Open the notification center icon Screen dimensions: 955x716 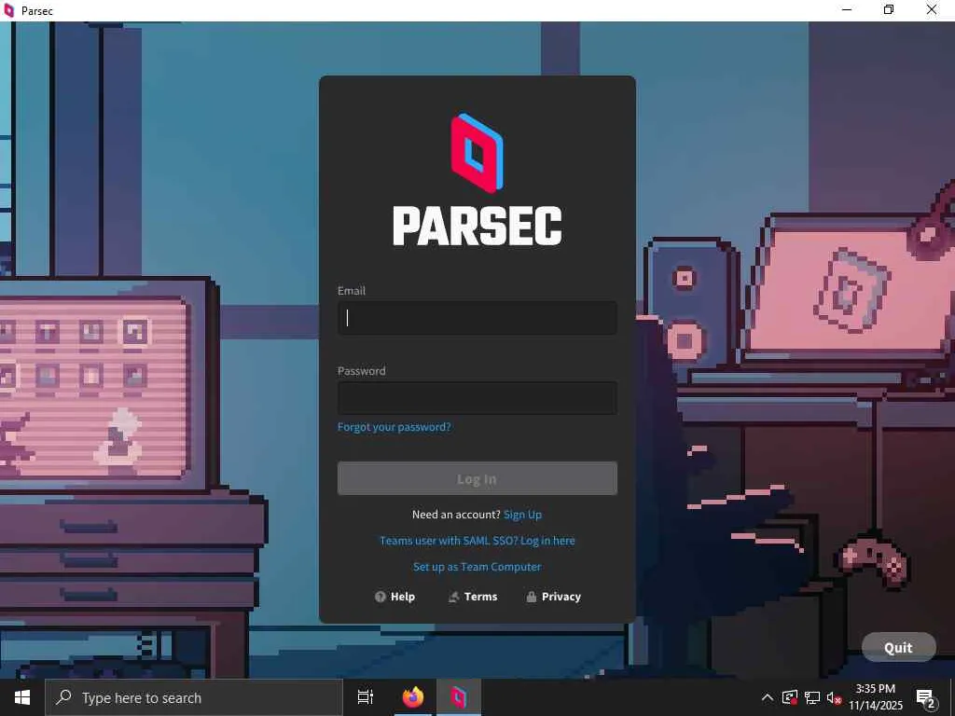[926, 697]
